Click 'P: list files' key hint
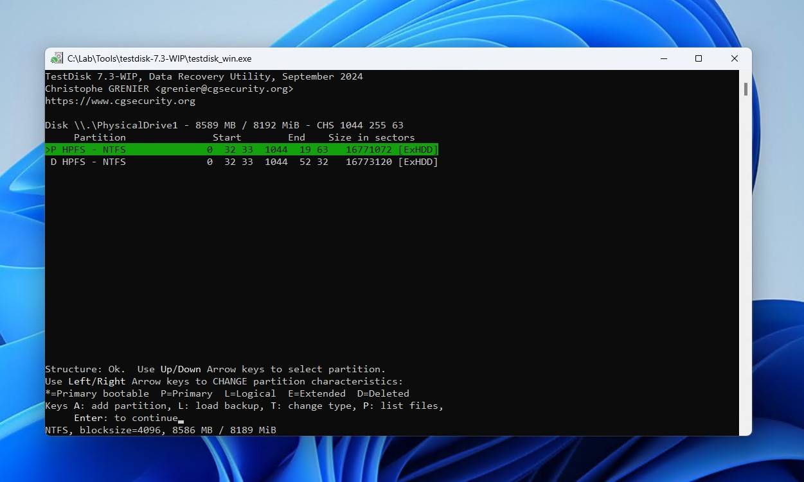The image size is (804, 482). coord(404,406)
